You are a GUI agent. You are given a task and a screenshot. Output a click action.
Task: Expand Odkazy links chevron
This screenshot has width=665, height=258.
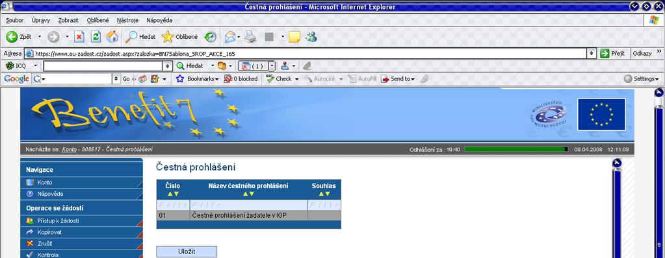[x=659, y=51]
